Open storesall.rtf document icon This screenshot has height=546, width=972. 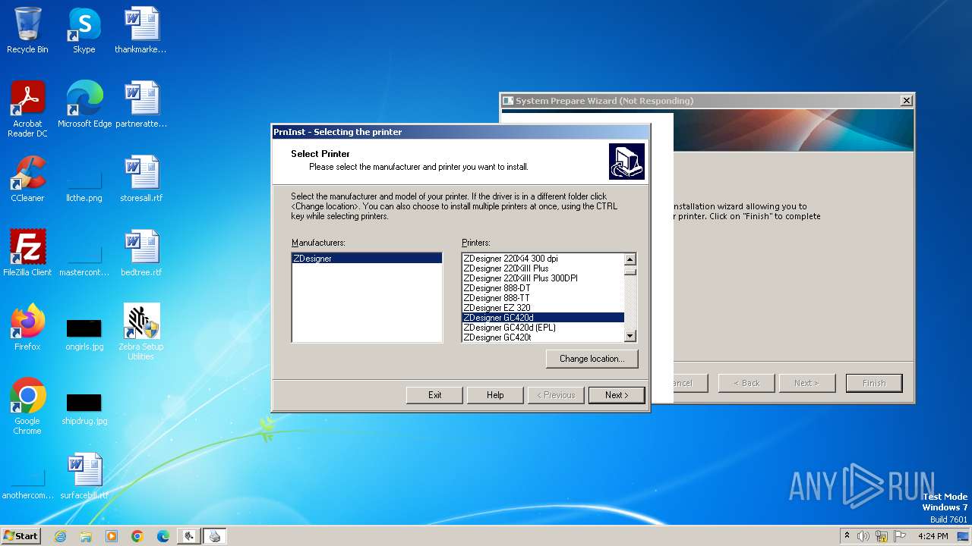(140, 179)
